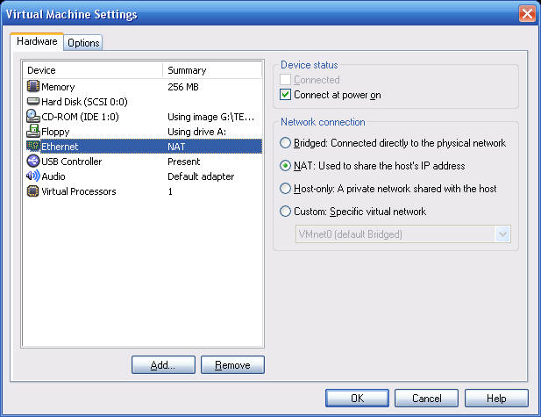Click the Memory device icon
The height and width of the screenshot is (417, 541).
click(x=33, y=87)
